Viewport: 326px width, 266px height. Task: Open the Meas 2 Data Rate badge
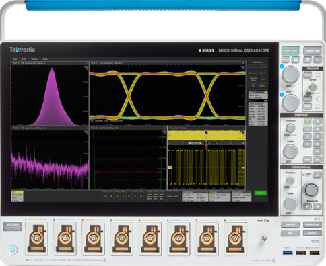258,95
